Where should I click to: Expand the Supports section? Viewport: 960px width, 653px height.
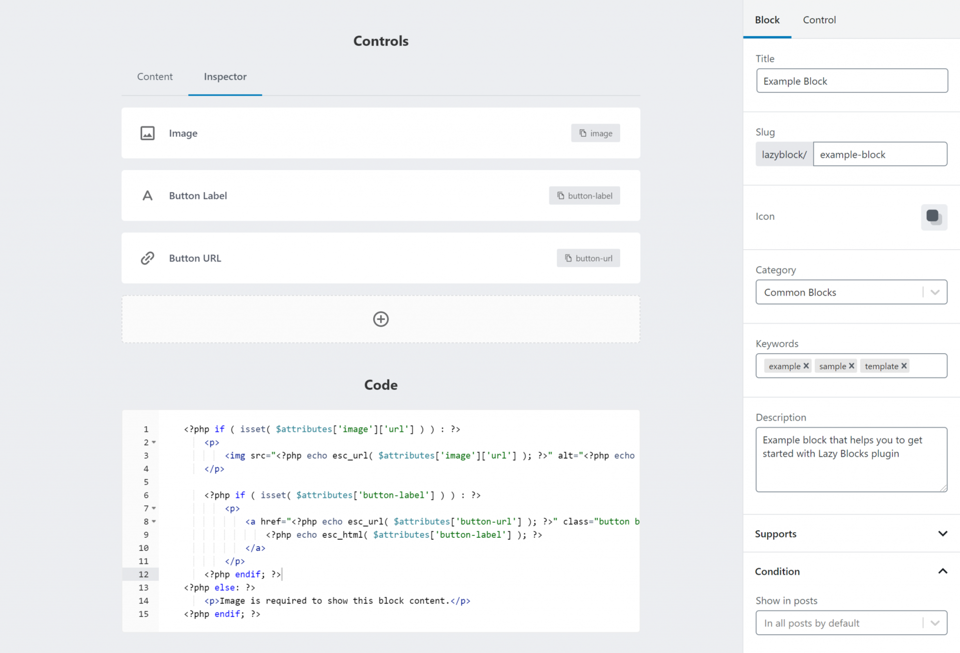(942, 534)
